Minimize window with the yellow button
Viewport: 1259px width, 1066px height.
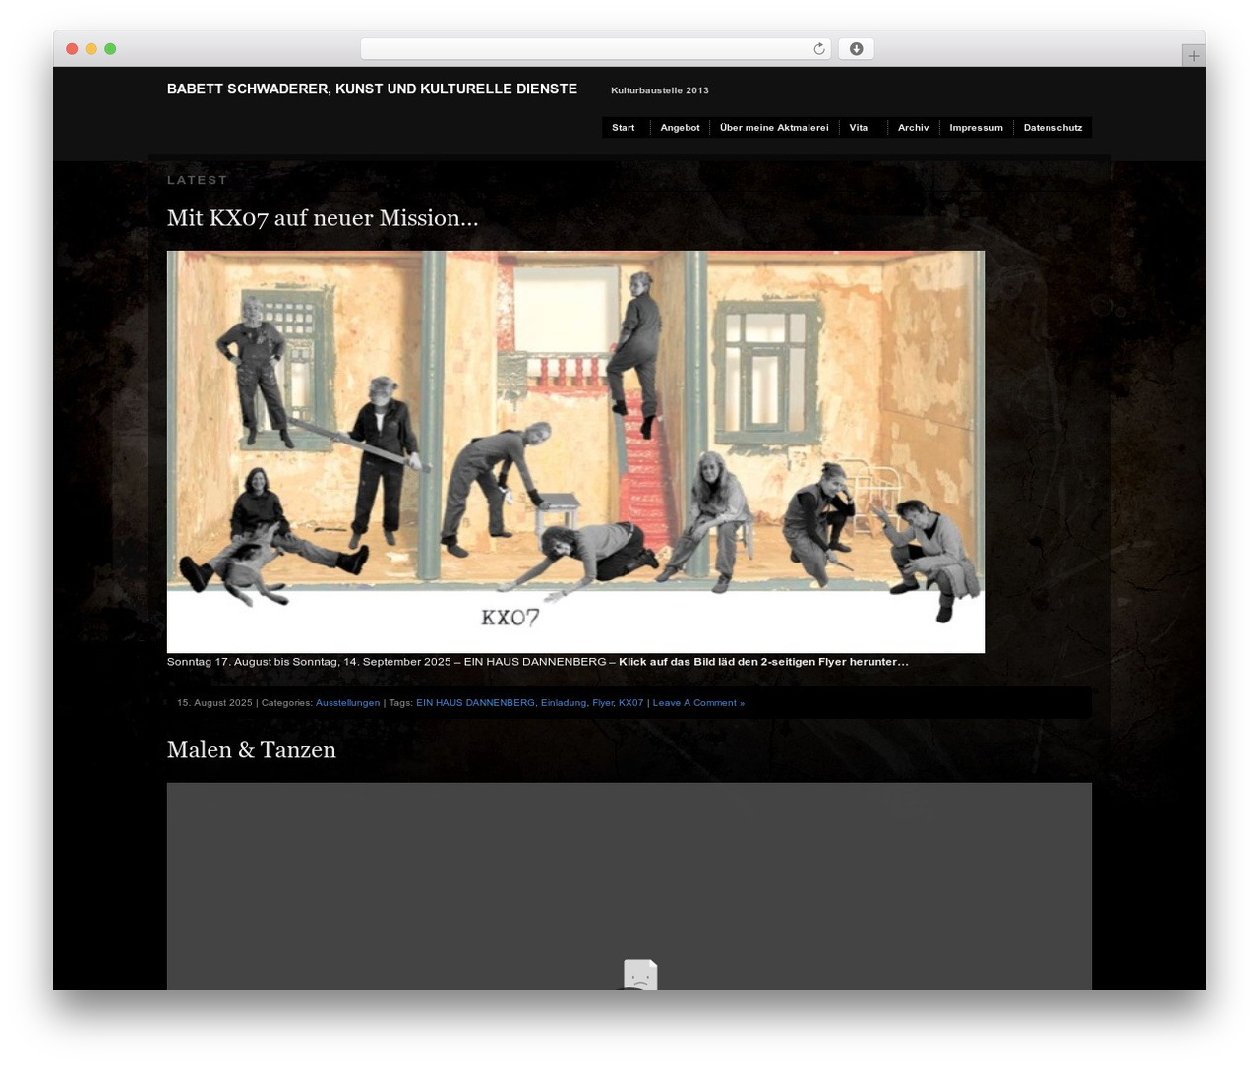pyautogui.click(x=90, y=49)
